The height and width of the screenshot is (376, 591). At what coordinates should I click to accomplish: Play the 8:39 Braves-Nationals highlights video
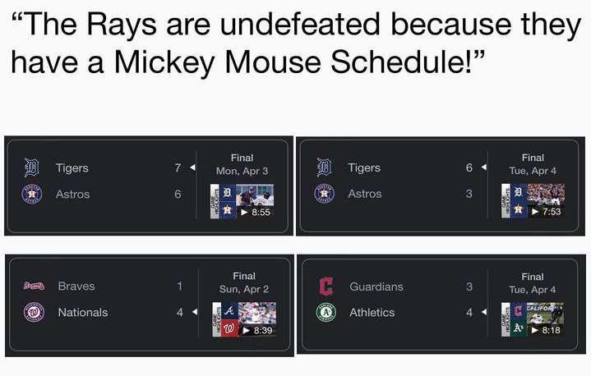pyautogui.click(x=244, y=319)
